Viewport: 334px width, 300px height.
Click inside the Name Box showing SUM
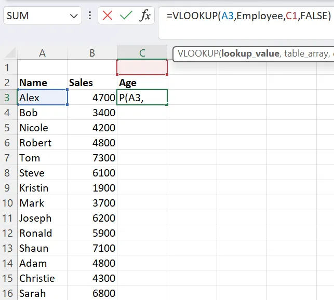[x=43, y=16]
